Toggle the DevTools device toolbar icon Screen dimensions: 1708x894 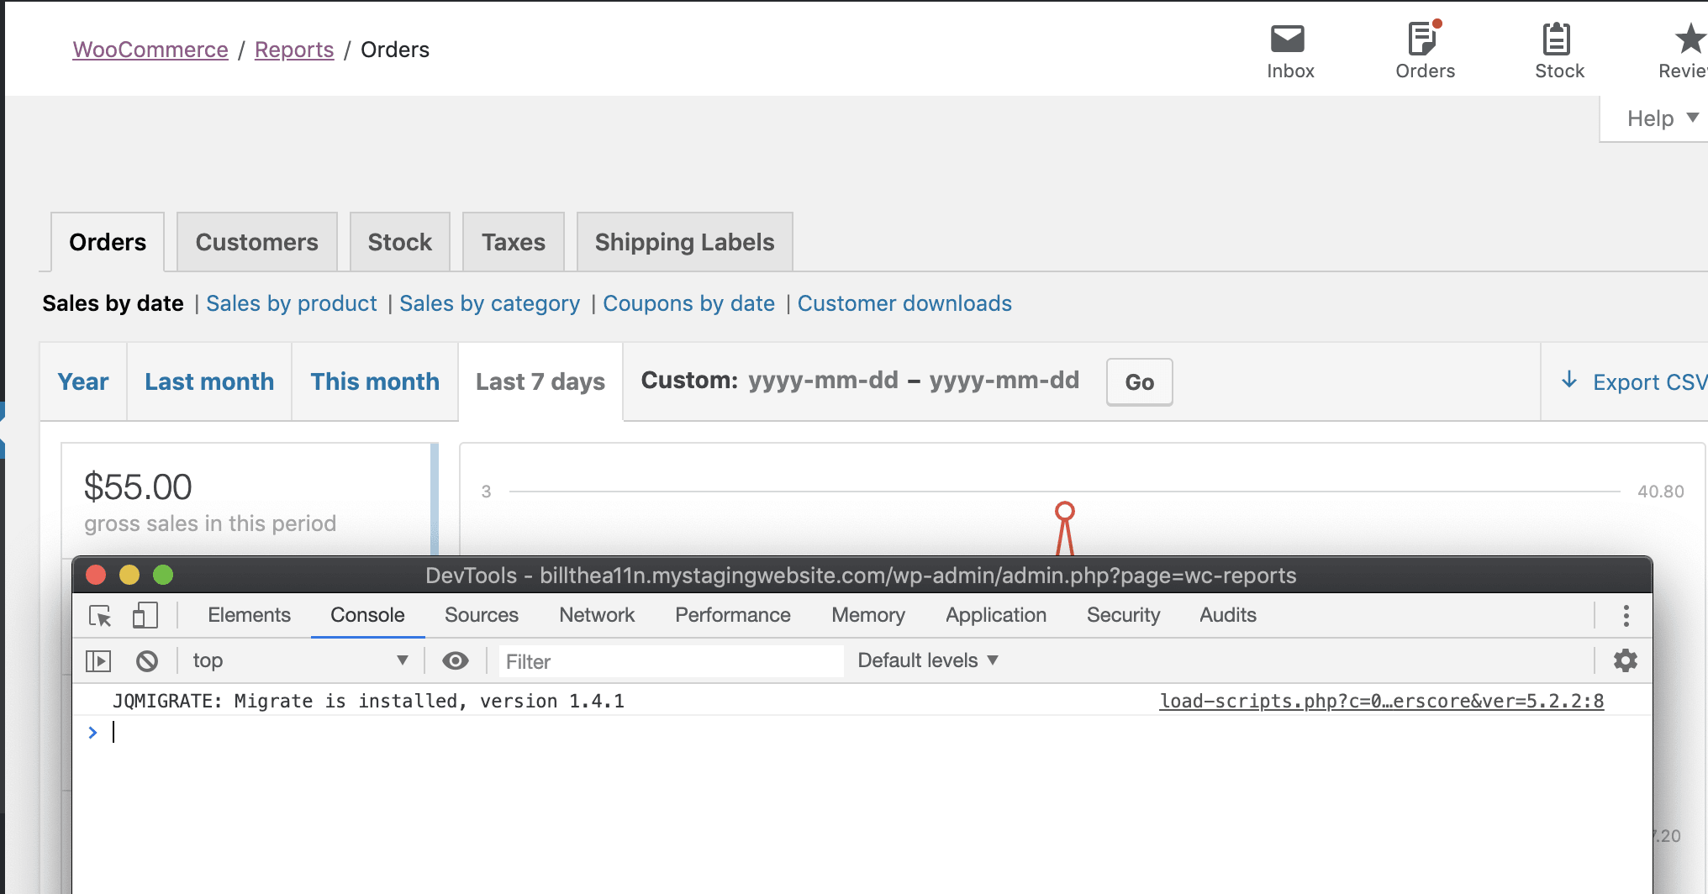pos(145,616)
